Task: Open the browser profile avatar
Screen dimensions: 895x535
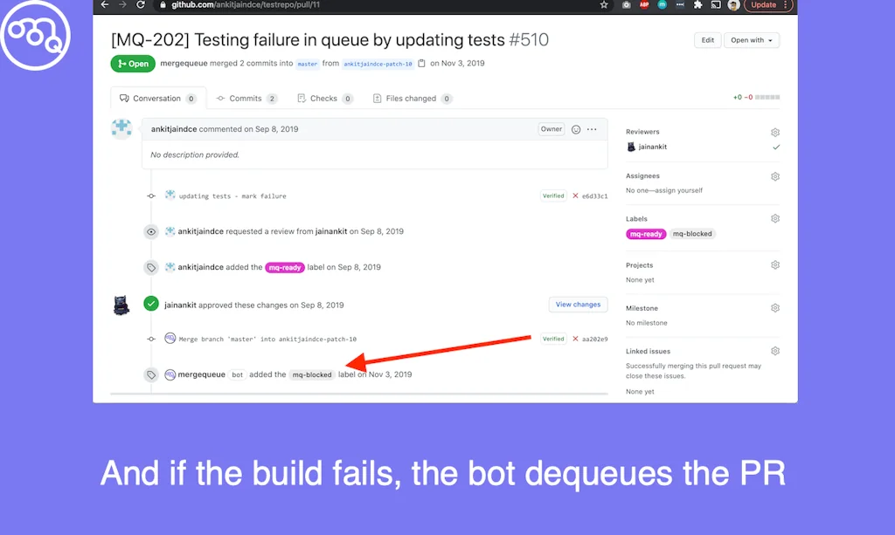Action: tap(733, 5)
